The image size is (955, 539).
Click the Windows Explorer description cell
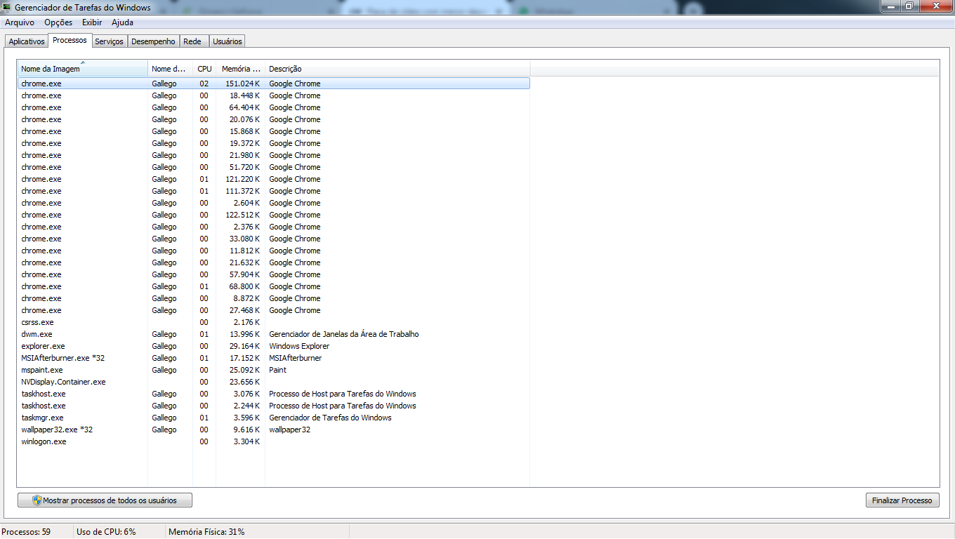(299, 346)
